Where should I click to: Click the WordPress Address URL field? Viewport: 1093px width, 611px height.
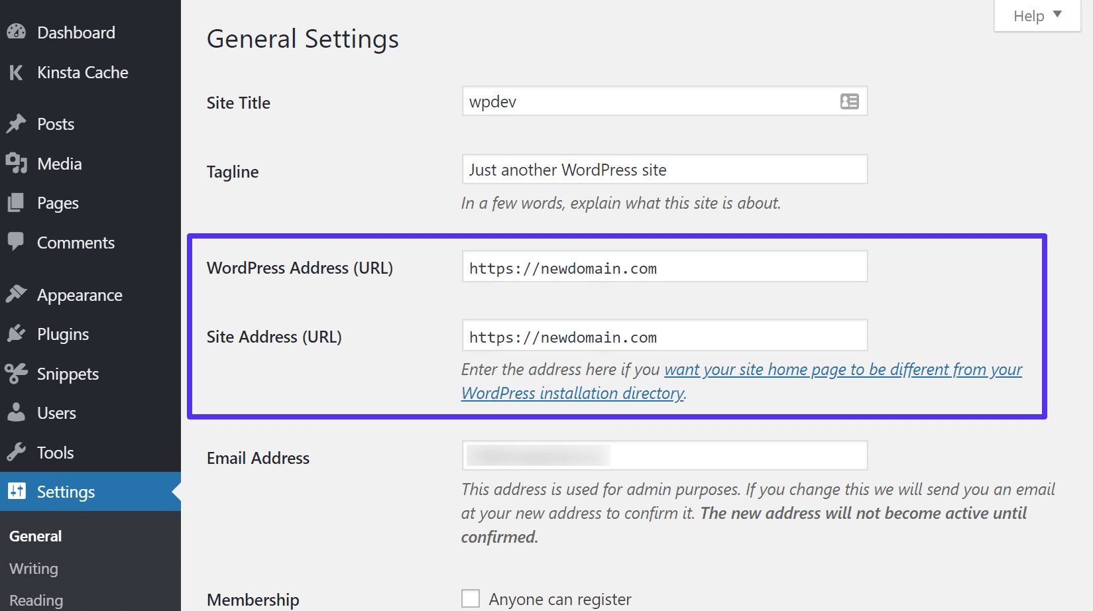[664, 267]
